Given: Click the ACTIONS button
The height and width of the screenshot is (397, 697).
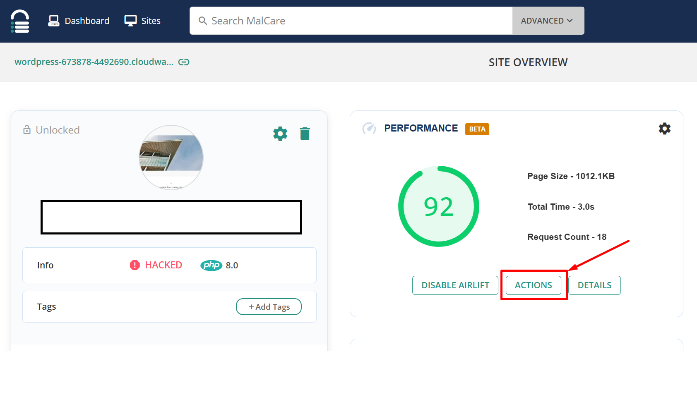Looking at the screenshot, I should pos(534,285).
